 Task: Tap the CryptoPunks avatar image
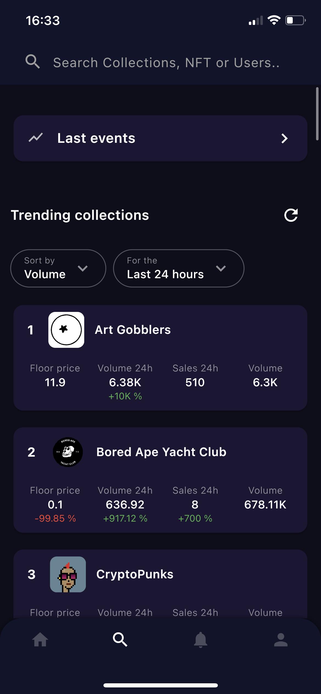(x=68, y=574)
